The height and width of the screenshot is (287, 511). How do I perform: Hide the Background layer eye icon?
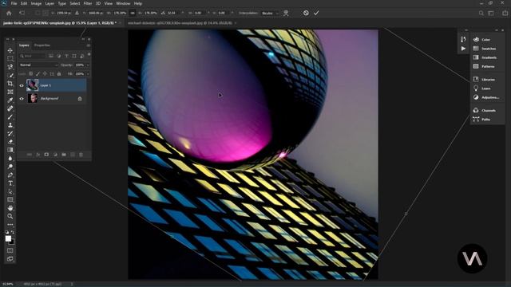(x=22, y=99)
